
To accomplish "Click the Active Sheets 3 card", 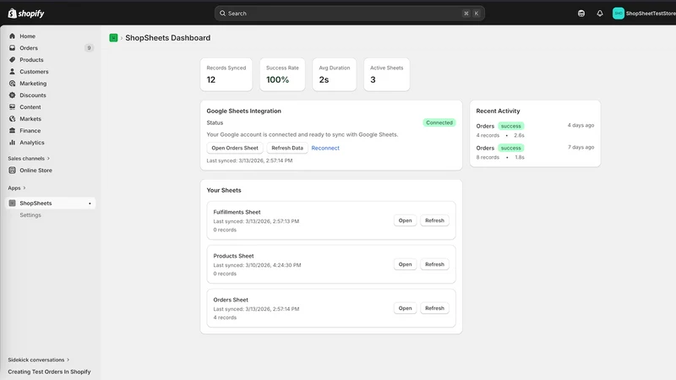I will point(387,74).
